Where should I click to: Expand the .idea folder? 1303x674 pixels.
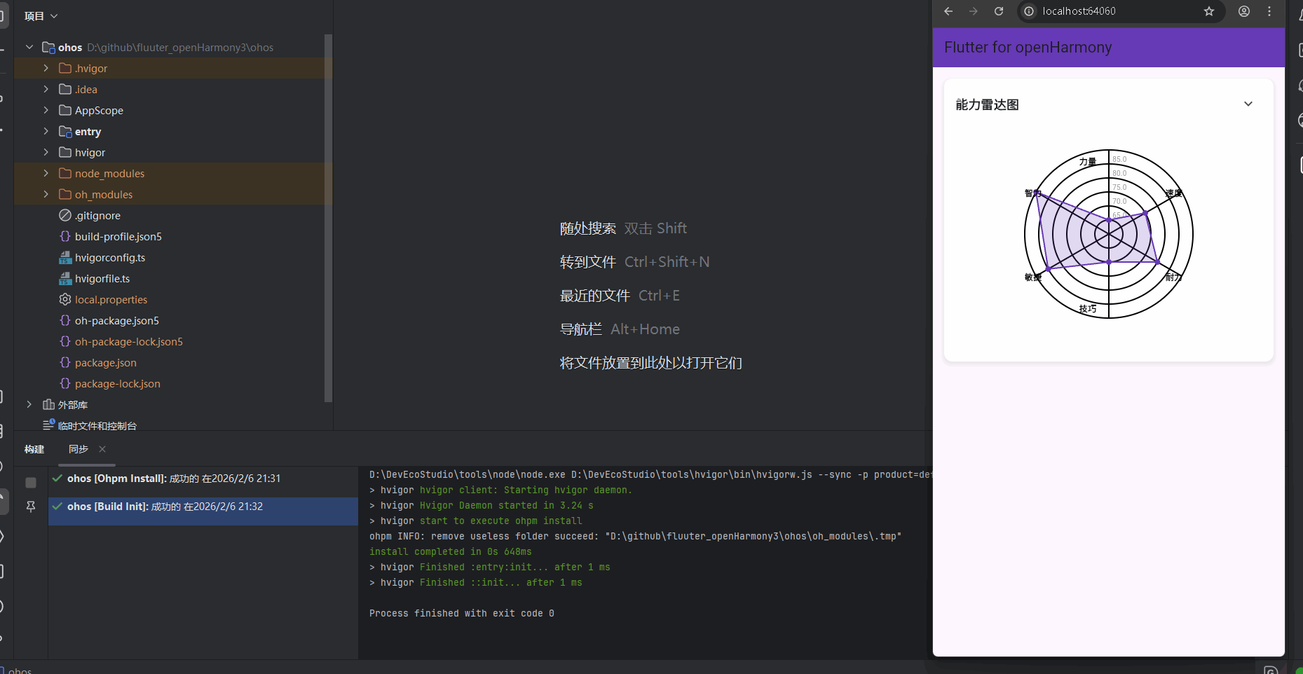click(x=46, y=89)
